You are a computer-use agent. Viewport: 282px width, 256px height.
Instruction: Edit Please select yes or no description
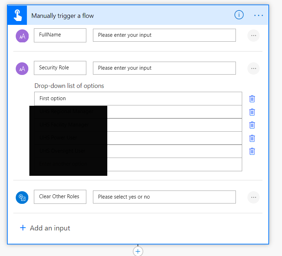(x=164, y=197)
